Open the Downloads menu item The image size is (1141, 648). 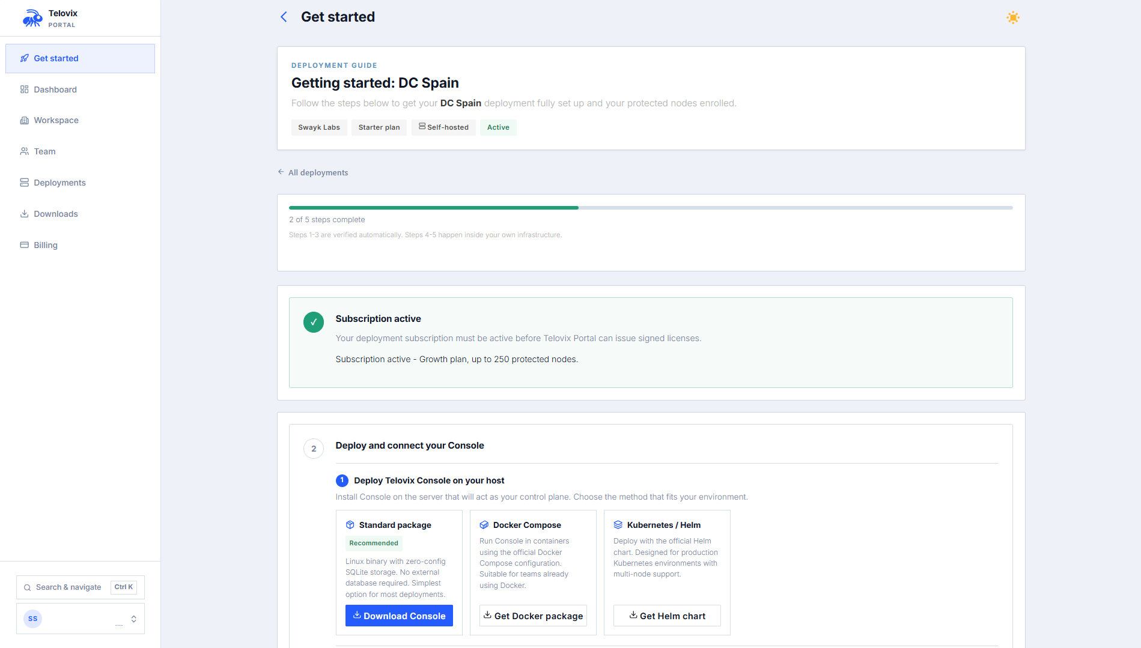pyautogui.click(x=80, y=214)
